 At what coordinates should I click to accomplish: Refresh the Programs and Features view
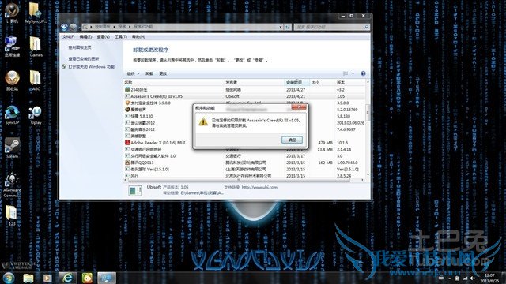coord(288,27)
